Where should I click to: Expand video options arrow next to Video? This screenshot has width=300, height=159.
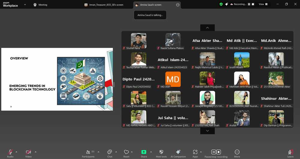tap(35, 152)
